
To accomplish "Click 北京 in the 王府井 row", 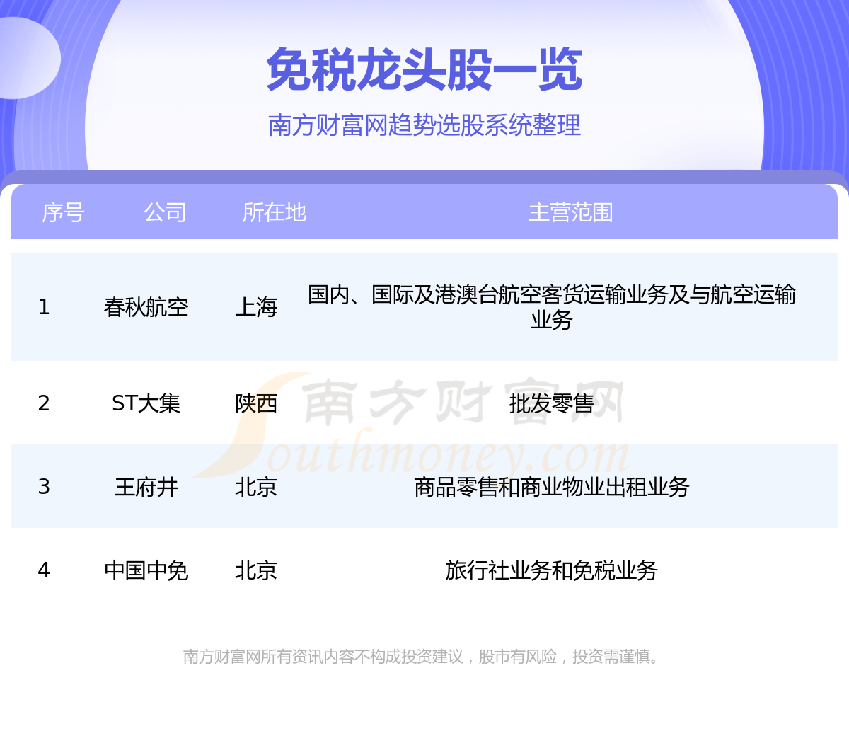I will pyautogui.click(x=256, y=487).
